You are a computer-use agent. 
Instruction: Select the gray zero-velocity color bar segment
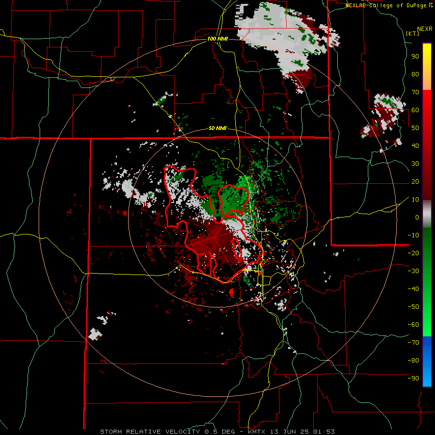click(x=427, y=214)
